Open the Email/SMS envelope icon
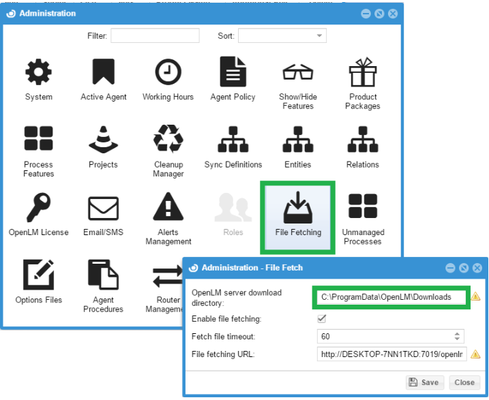The height and width of the screenshot is (400, 489). coord(104,208)
